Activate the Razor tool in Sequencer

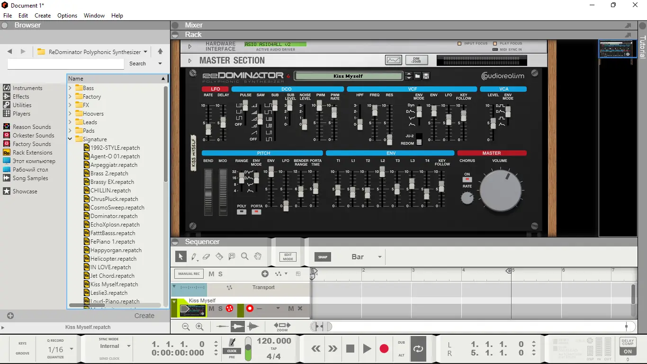(219, 256)
